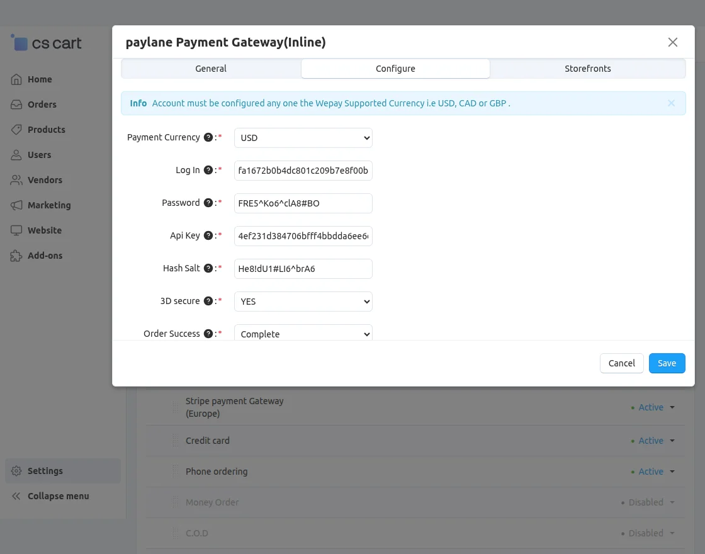This screenshot has height=554, width=705.
Task: Show help tooltip for Password
Action: point(208,203)
